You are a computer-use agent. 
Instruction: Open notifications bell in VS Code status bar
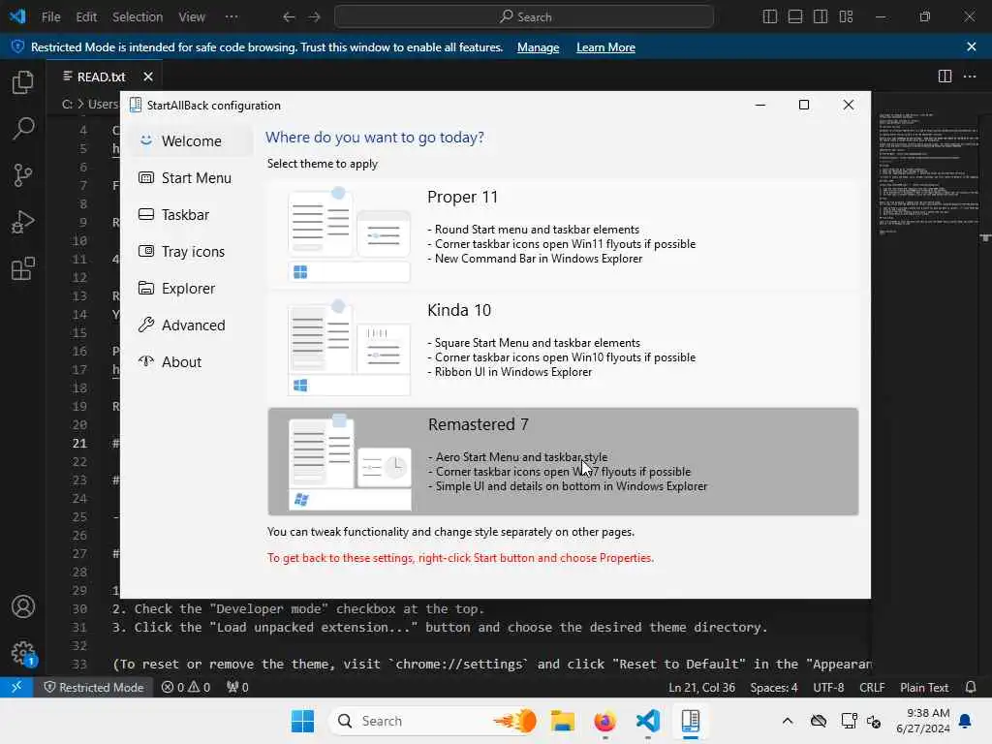[x=971, y=687]
